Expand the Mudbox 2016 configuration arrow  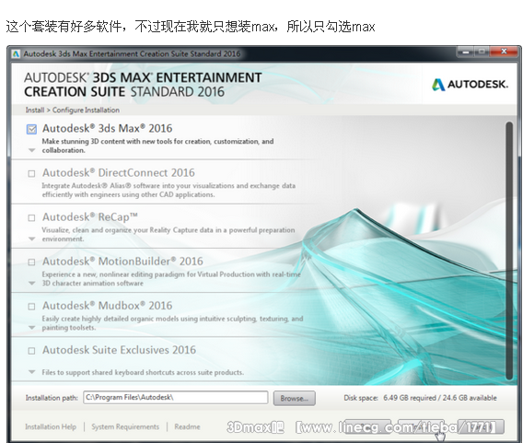[x=31, y=328]
